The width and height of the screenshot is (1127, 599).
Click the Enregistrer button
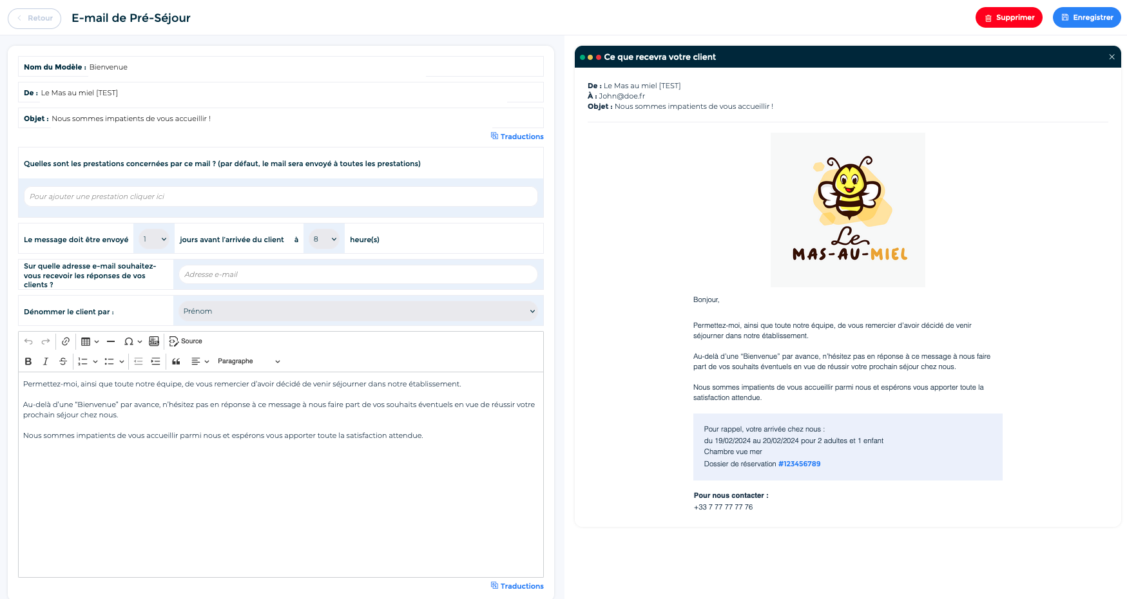tap(1086, 17)
